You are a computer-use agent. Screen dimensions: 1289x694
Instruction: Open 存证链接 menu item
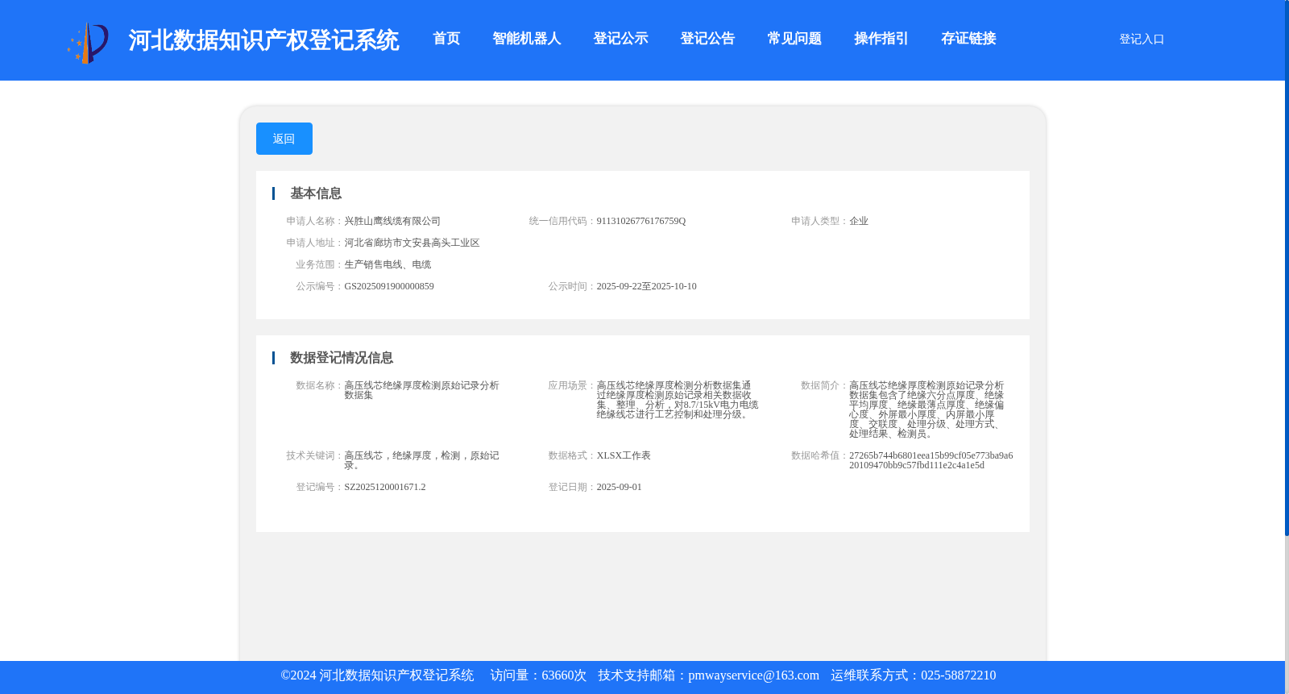coord(968,39)
